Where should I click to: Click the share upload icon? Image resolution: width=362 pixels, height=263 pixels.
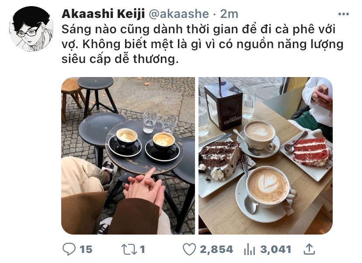[309, 249]
